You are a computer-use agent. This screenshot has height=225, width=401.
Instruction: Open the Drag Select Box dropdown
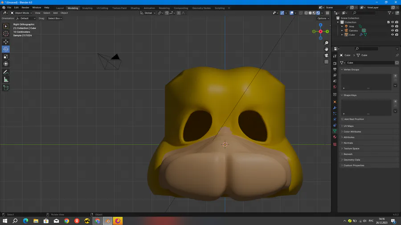(55, 18)
